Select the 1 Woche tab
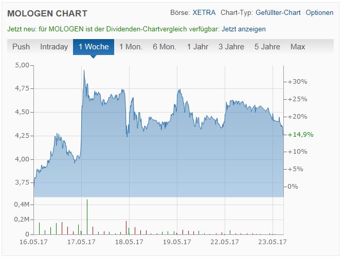 (x=93, y=47)
